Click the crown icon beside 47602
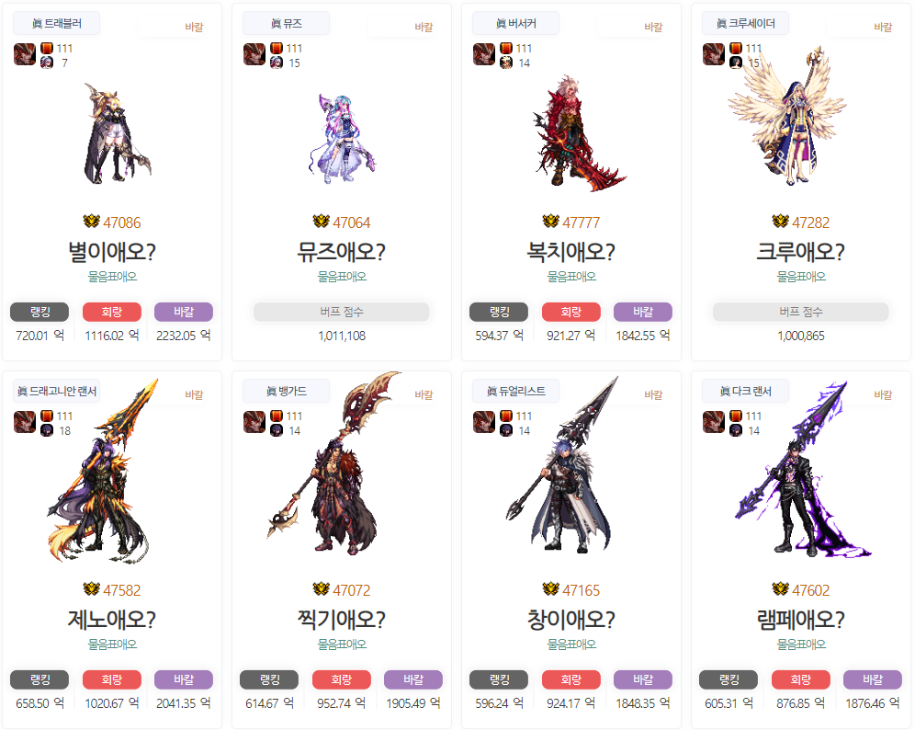This screenshot has width=915, height=730. click(x=780, y=589)
